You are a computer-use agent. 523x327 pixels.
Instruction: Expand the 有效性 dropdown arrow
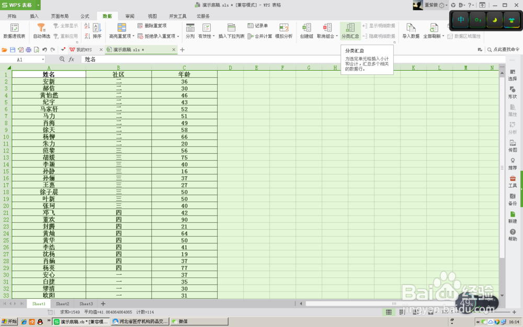(x=213, y=36)
